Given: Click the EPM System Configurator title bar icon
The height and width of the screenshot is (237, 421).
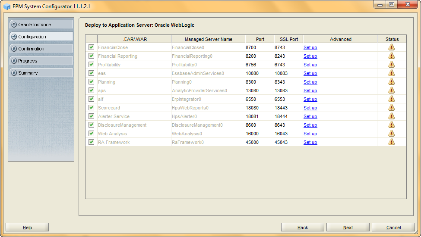Looking at the screenshot, I should coord(7,6).
